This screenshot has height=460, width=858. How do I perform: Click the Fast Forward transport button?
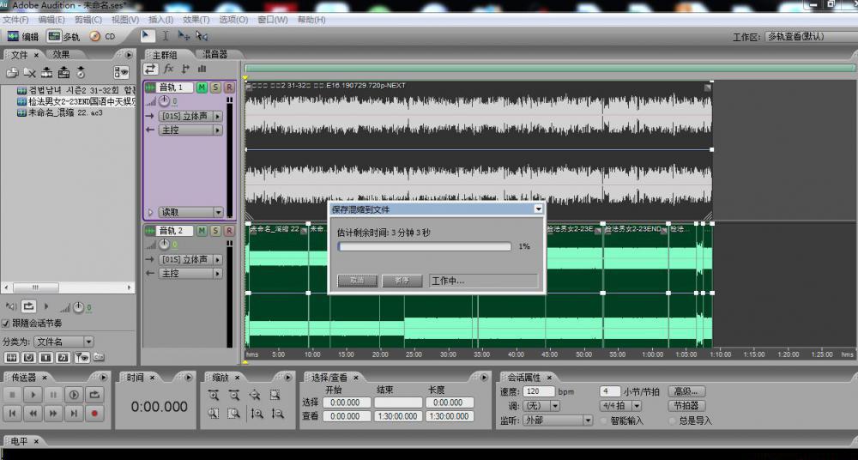53,414
